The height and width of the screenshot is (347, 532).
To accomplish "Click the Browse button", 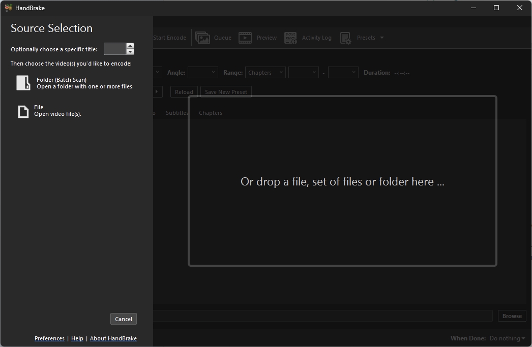I will [512, 316].
